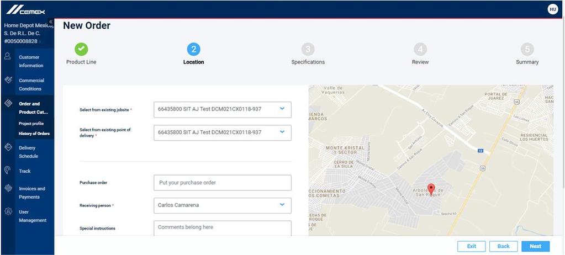The image size is (565, 255).
Task: Click the Special instructions text area
Action: click(223, 229)
